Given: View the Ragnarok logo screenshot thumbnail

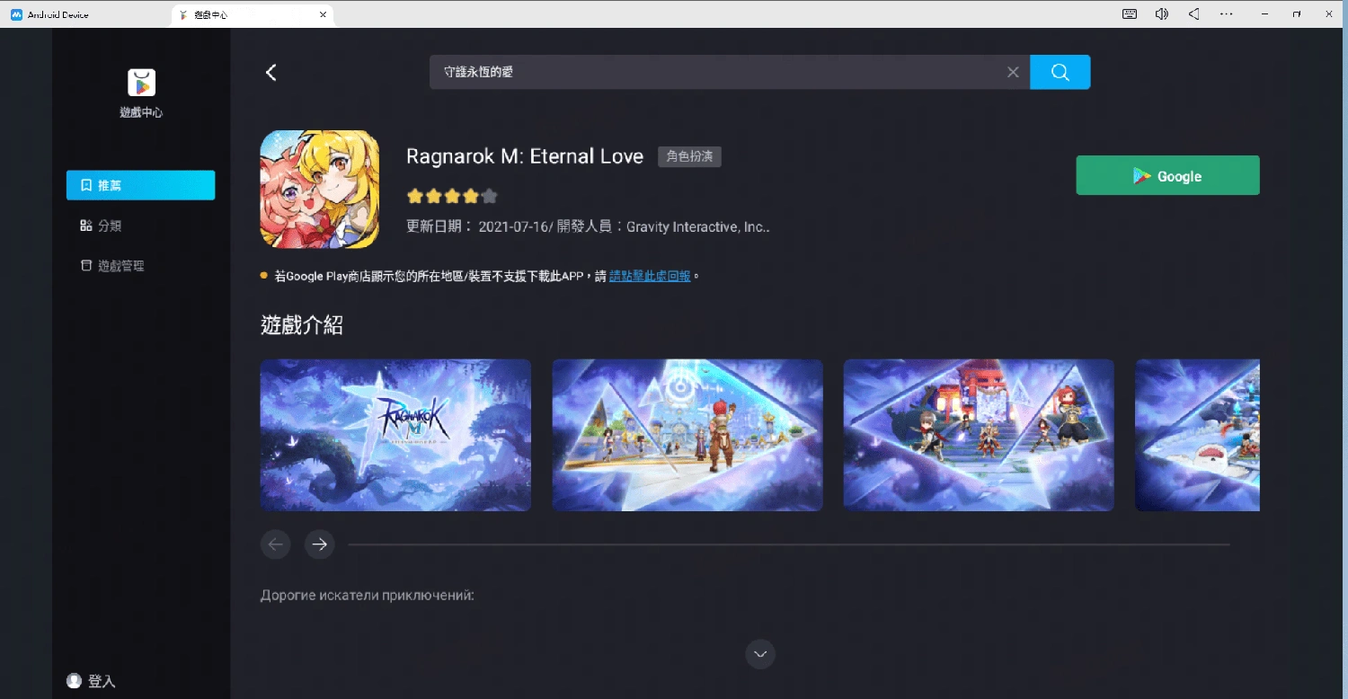Looking at the screenshot, I should click(395, 435).
